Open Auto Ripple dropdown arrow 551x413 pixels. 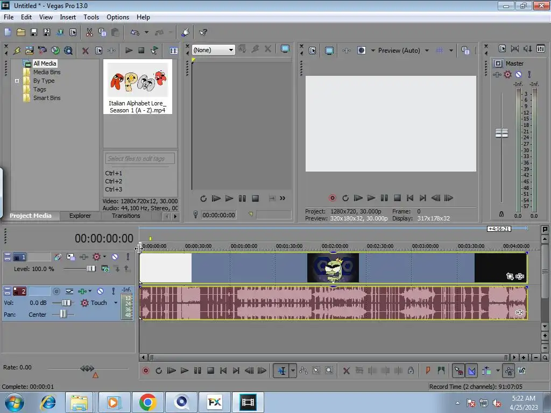click(x=498, y=371)
